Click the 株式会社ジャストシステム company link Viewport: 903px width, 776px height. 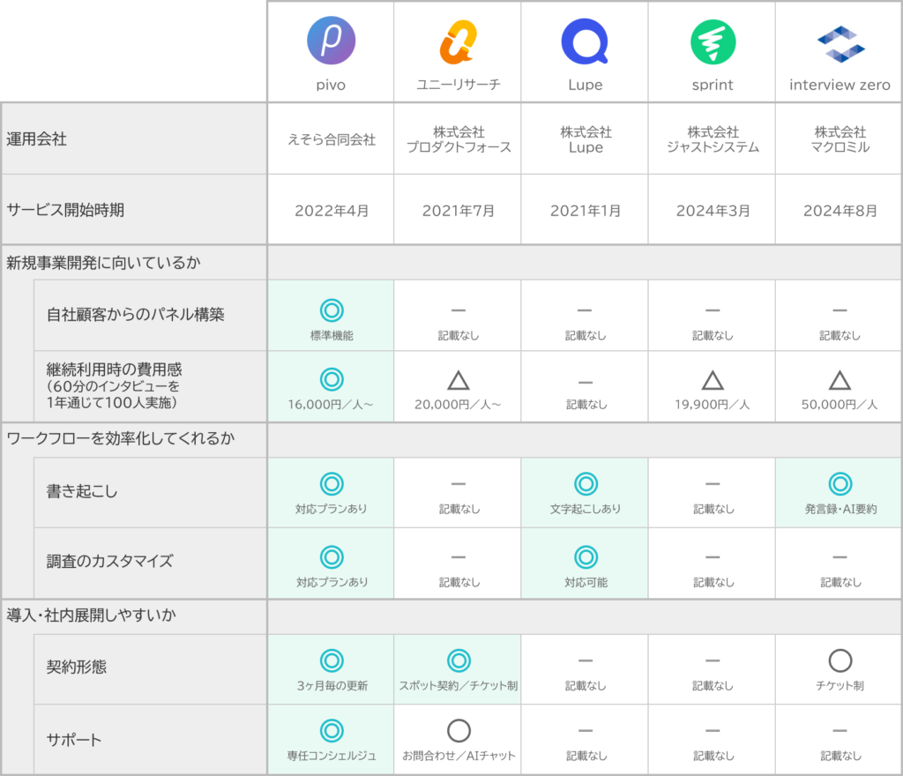point(712,138)
